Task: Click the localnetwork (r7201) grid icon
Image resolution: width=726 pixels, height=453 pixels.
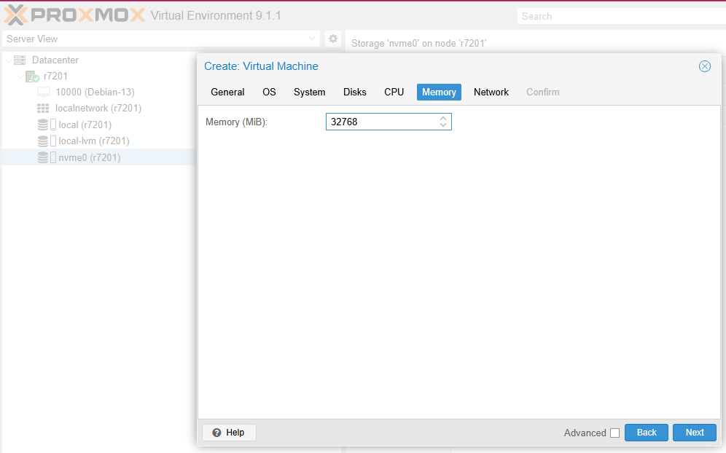Action: click(44, 109)
